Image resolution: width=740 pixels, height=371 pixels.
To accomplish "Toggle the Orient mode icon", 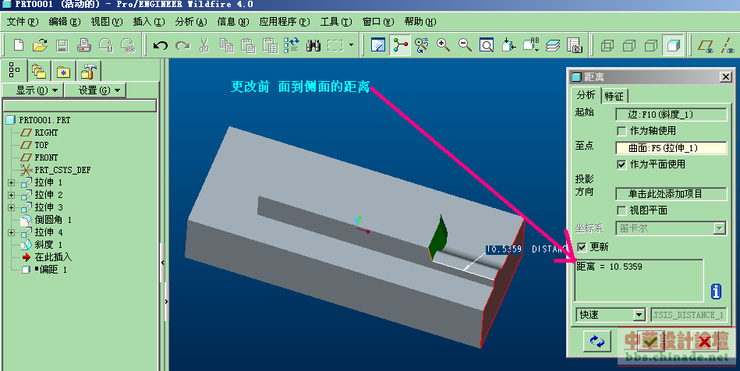I will click(421, 45).
